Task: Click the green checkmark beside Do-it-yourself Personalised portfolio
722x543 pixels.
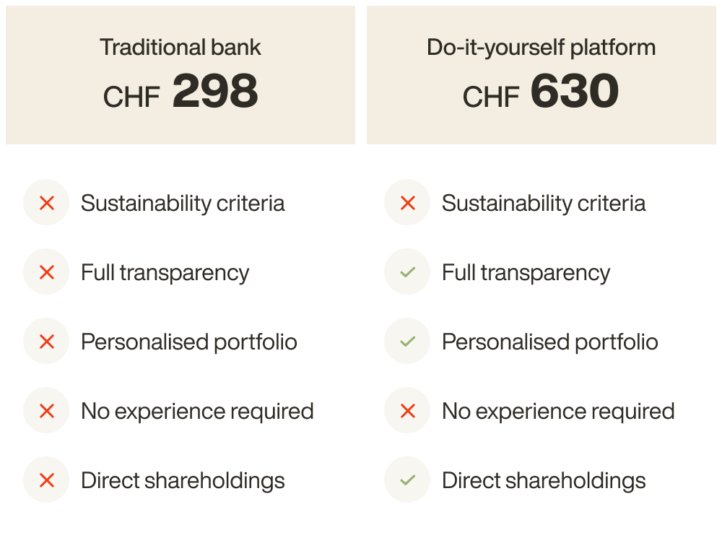Action: tap(407, 342)
